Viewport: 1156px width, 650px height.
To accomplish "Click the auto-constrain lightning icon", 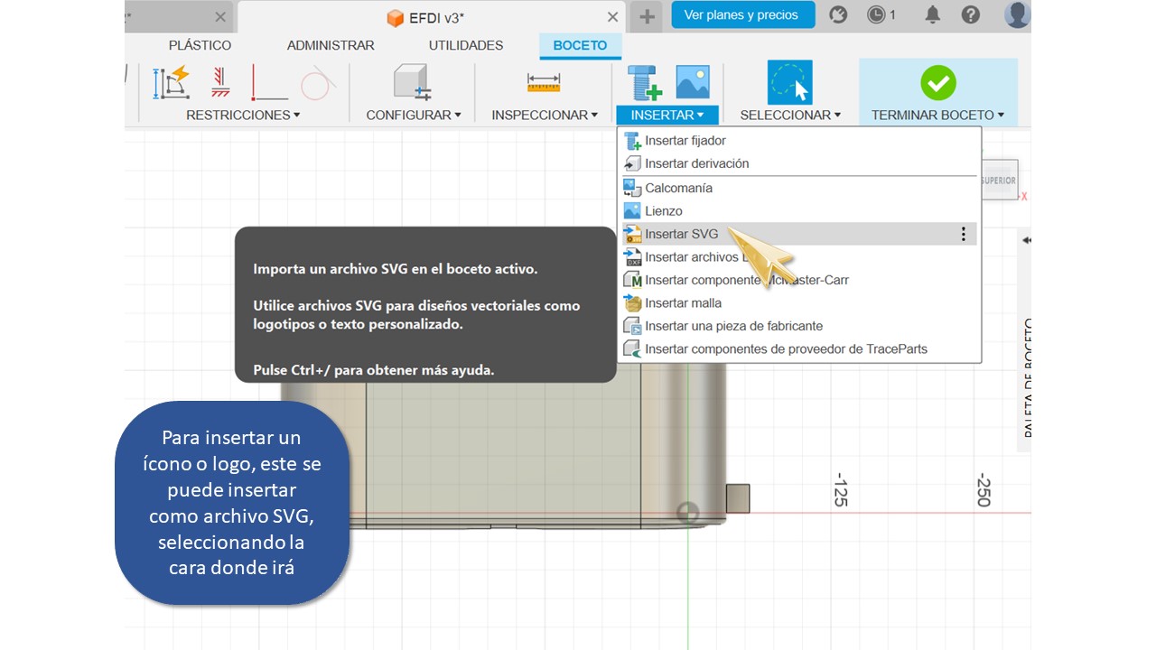I will (x=172, y=83).
